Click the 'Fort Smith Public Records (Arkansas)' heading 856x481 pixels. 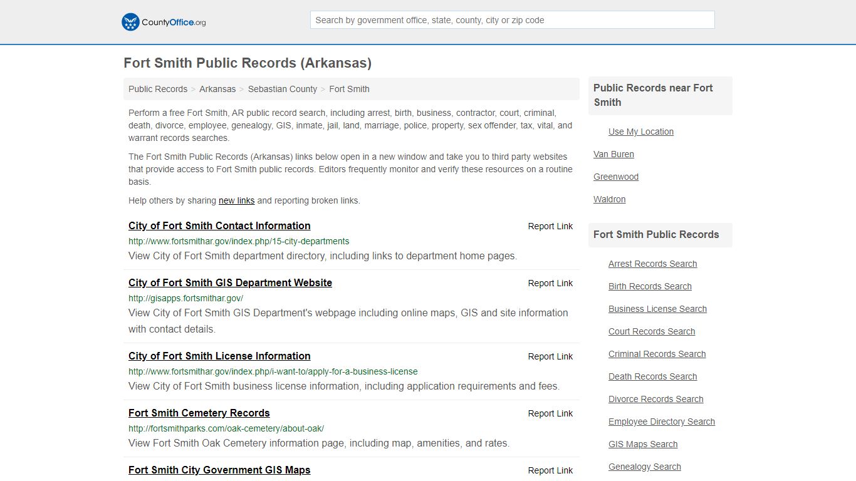(x=248, y=63)
